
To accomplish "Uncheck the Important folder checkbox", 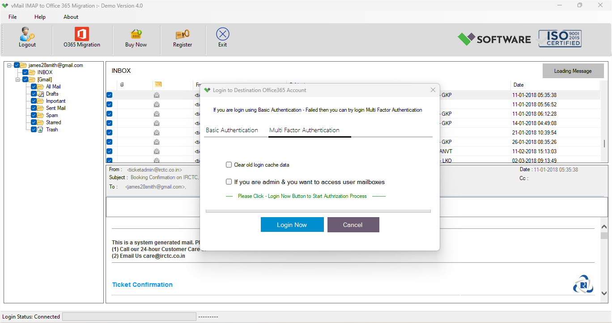I will [x=34, y=101].
